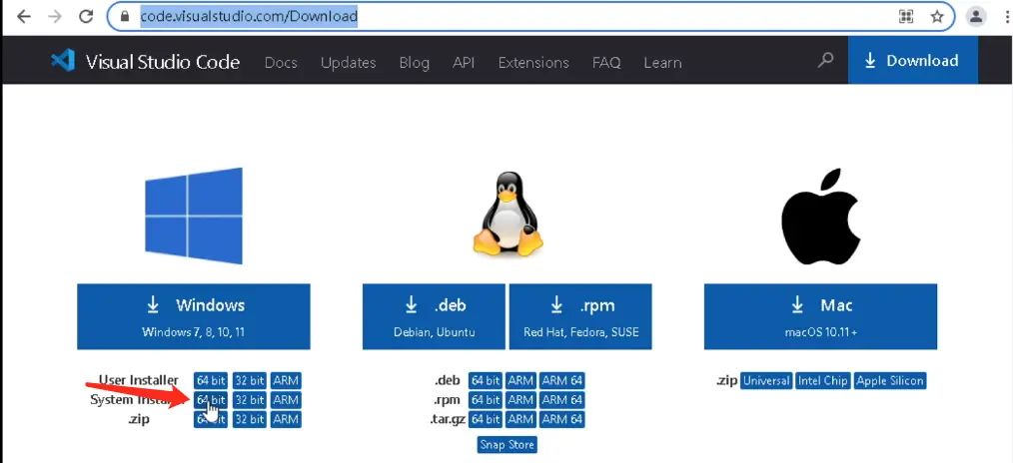Download Linux .rpm ARM 64
This screenshot has height=463, width=1013.
coord(562,400)
